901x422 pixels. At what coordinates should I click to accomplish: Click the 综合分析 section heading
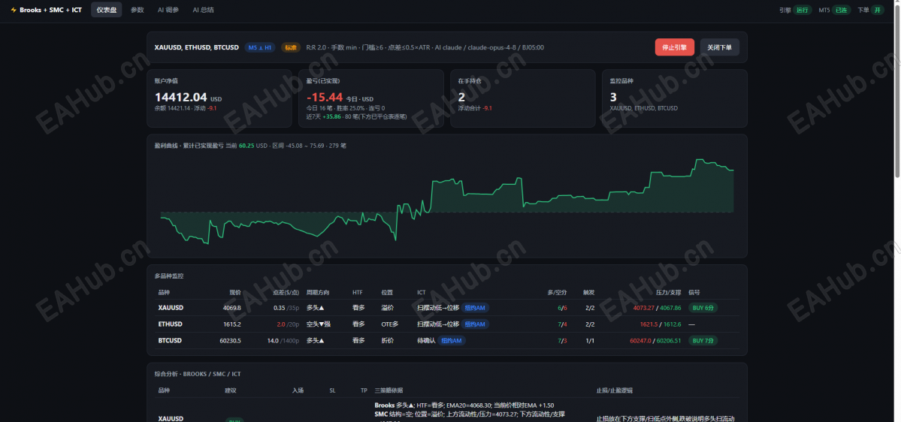coord(198,374)
